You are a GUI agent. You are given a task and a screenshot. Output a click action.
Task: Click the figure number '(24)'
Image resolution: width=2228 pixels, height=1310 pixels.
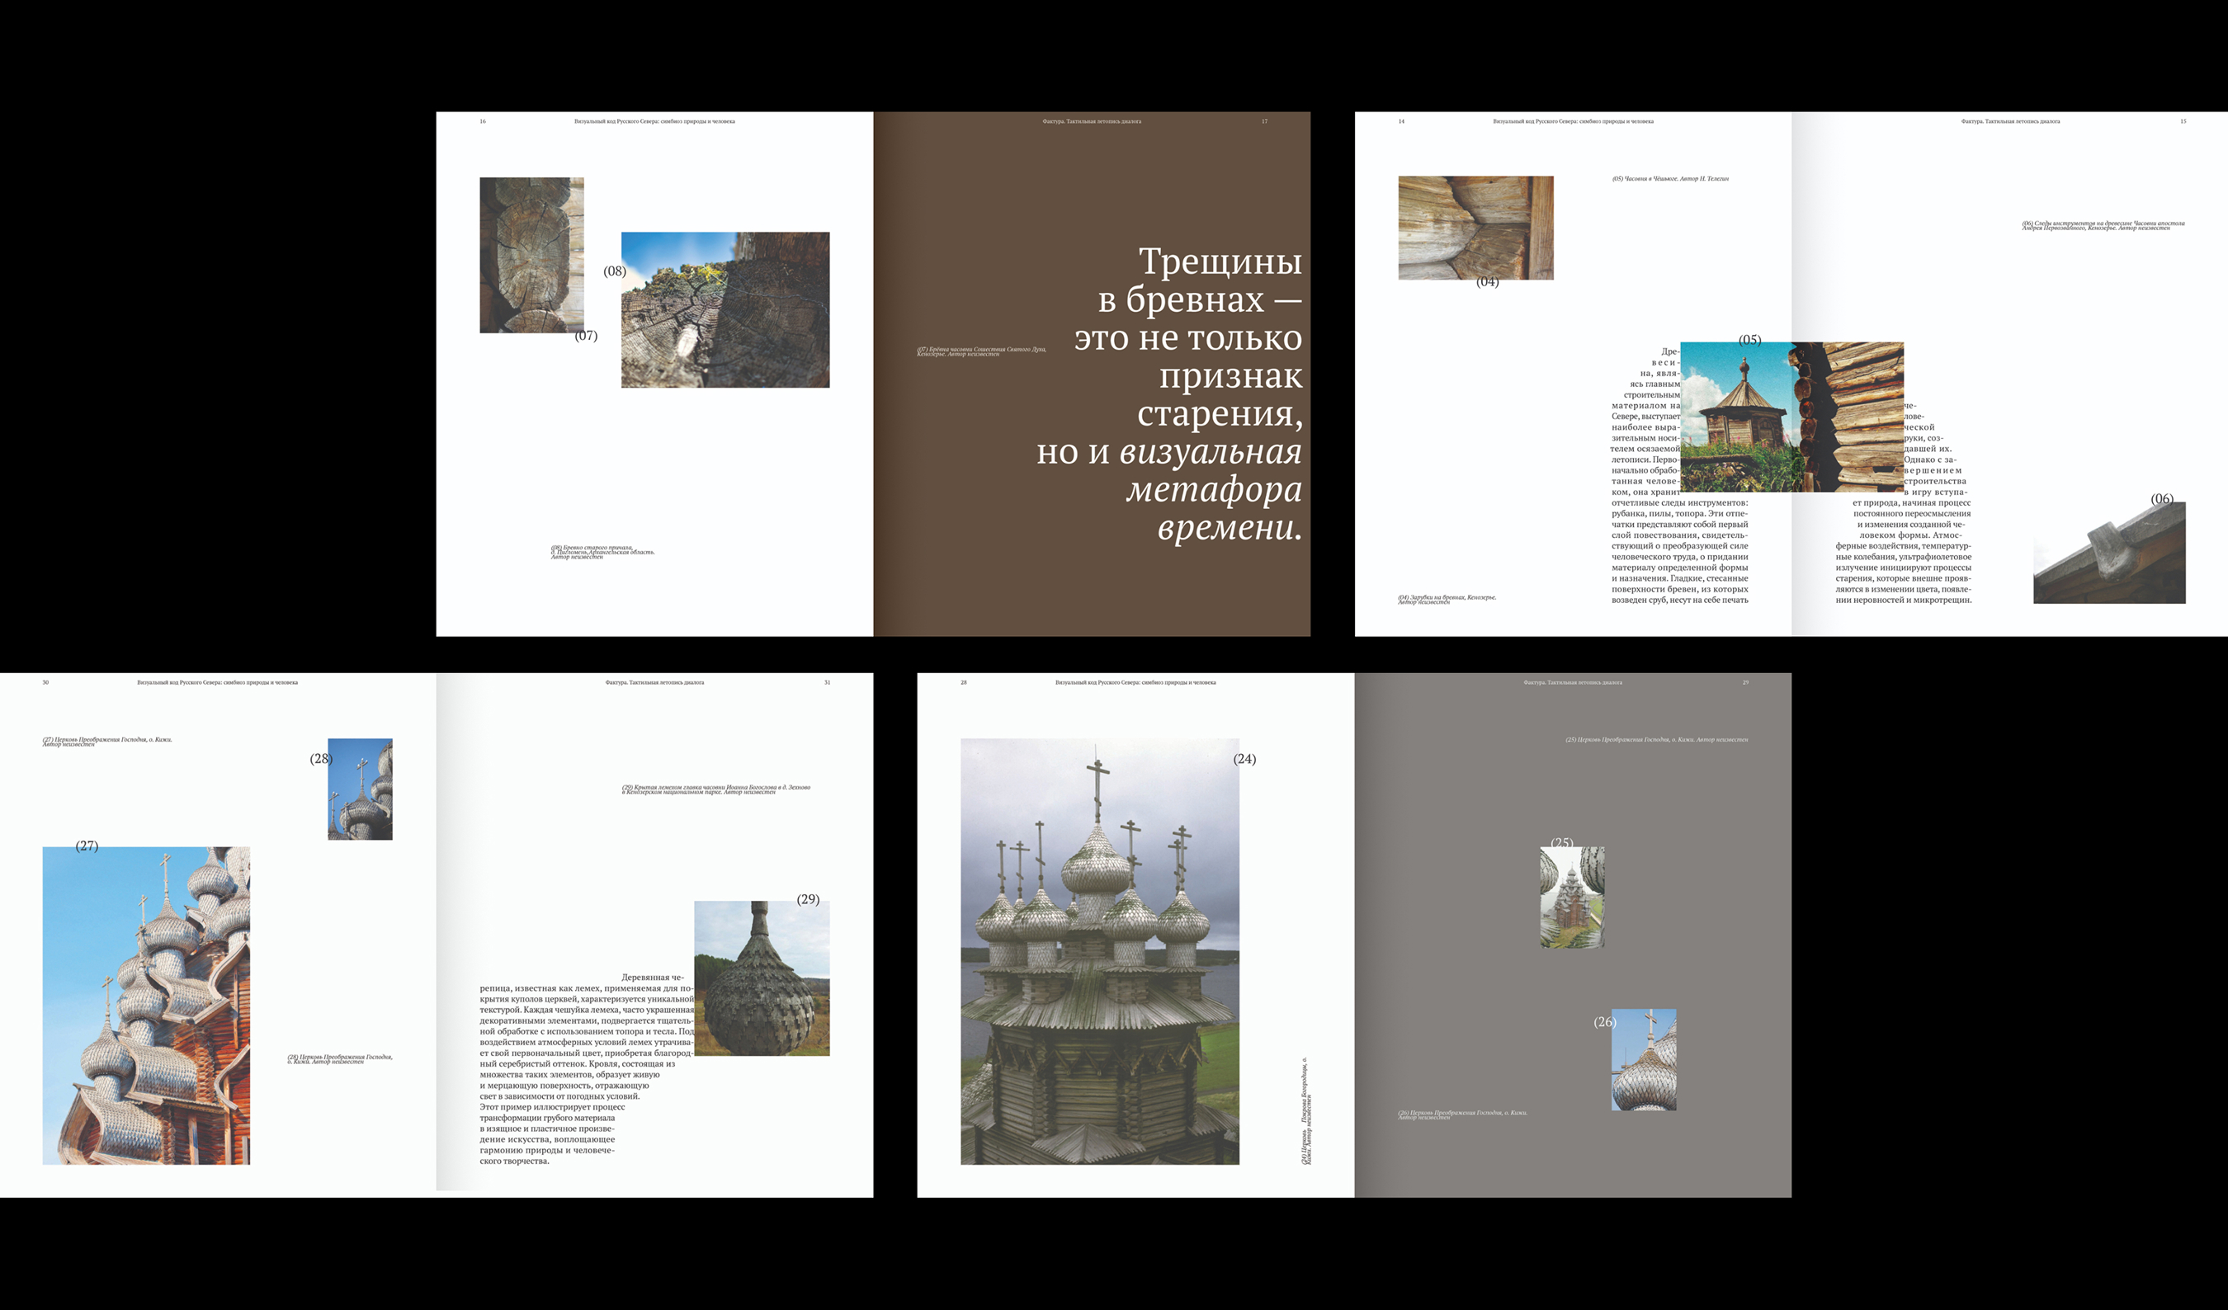pyautogui.click(x=1245, y=758)
